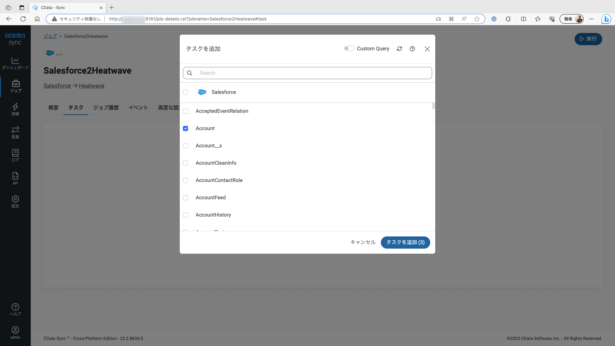Toggle the Custom Query switch
Viewport: 615px width, 346px height.
click(x=349, y=49)
